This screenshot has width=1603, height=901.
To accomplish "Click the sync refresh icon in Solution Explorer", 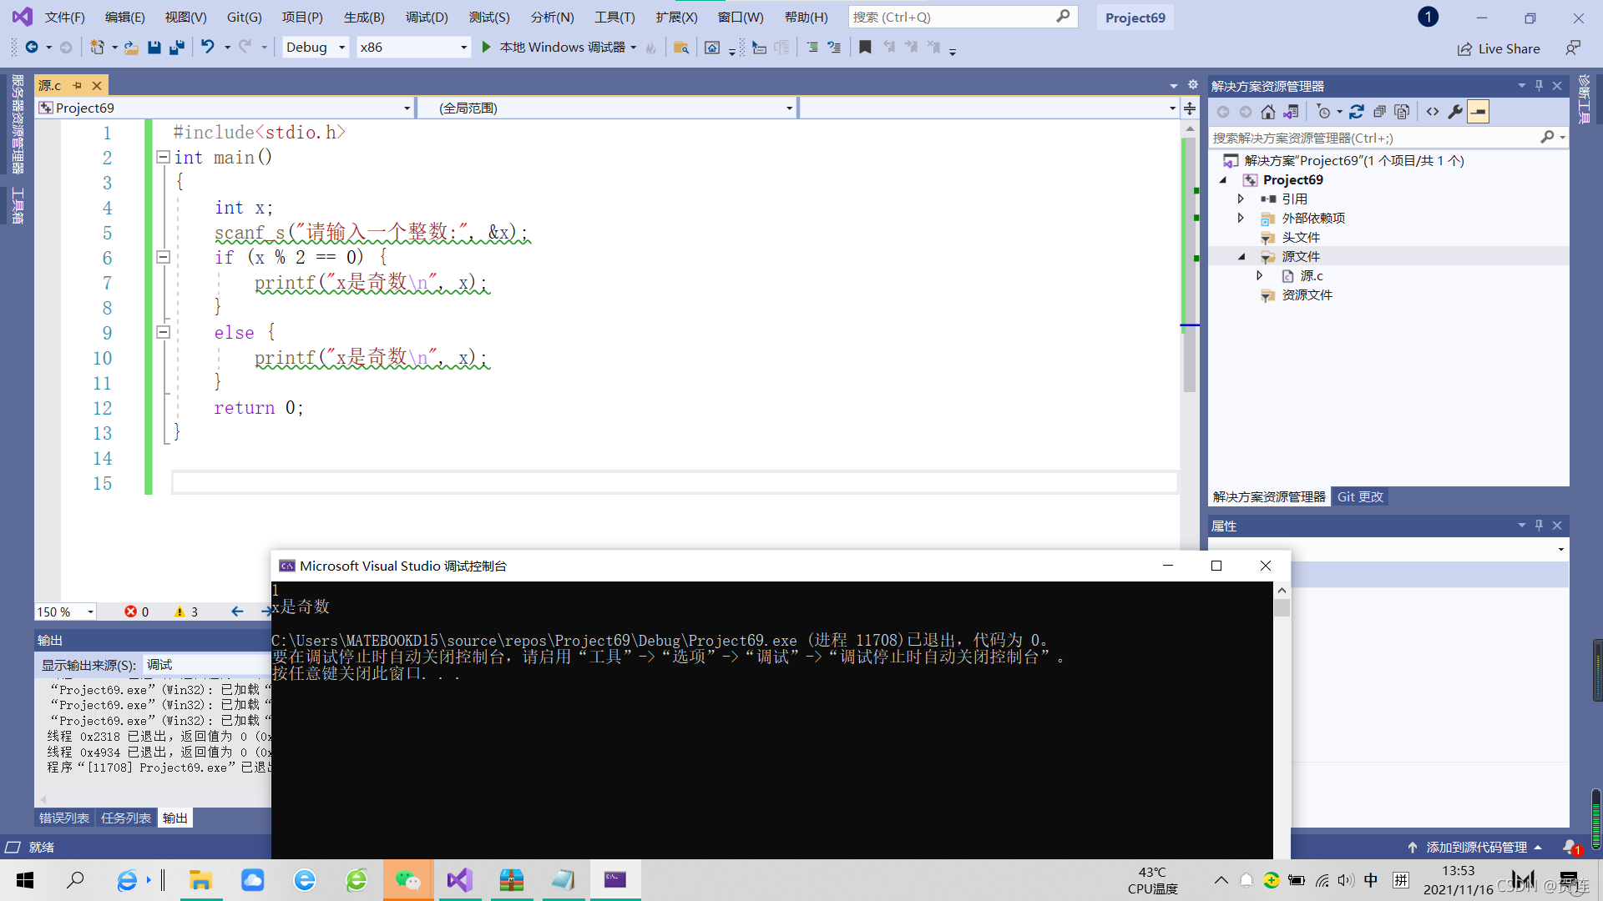I will coord(1357,112).
